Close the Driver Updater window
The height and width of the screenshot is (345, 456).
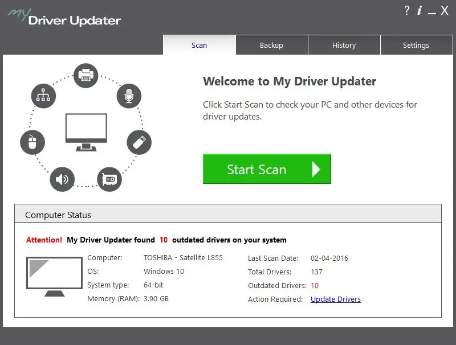(445, 10)
